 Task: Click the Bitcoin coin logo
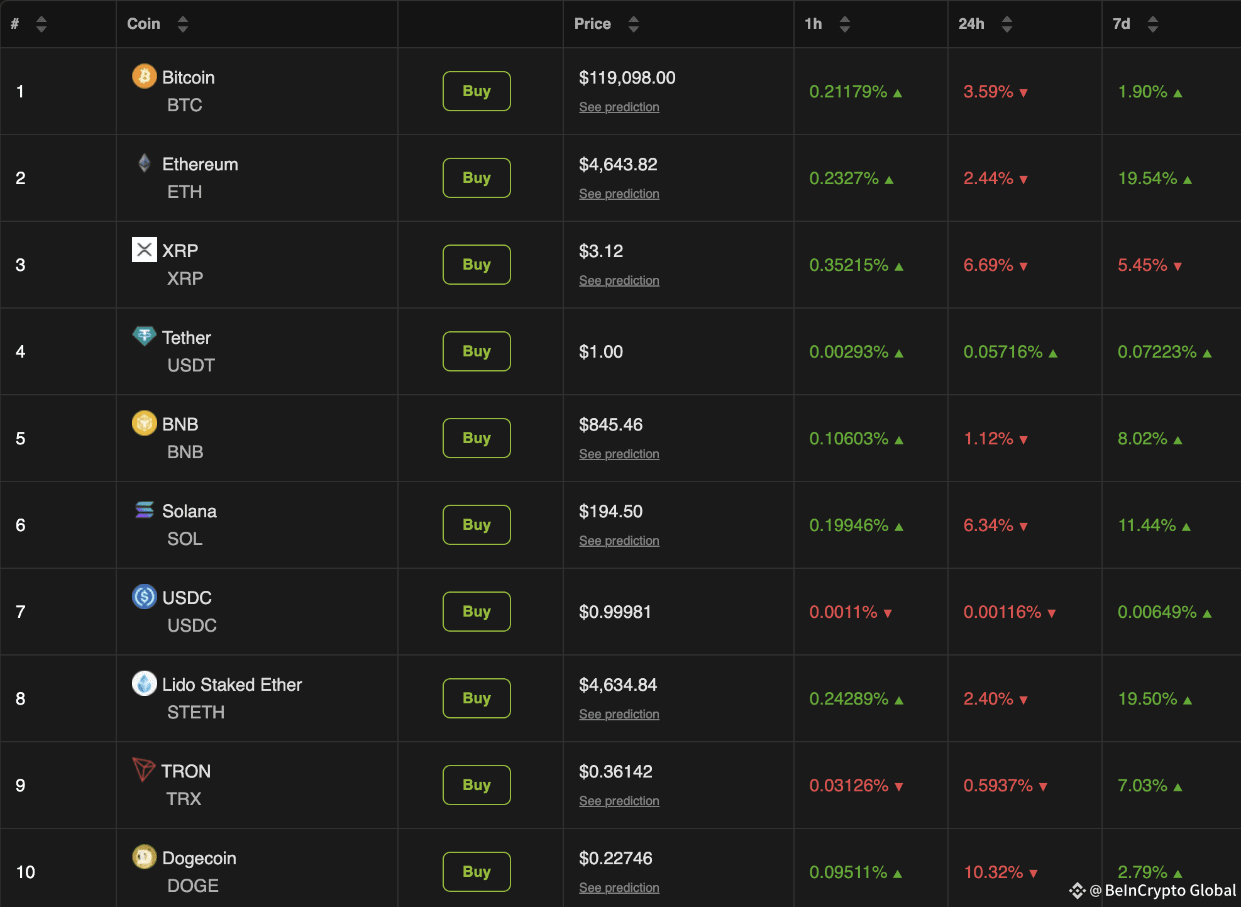(144, 76)
